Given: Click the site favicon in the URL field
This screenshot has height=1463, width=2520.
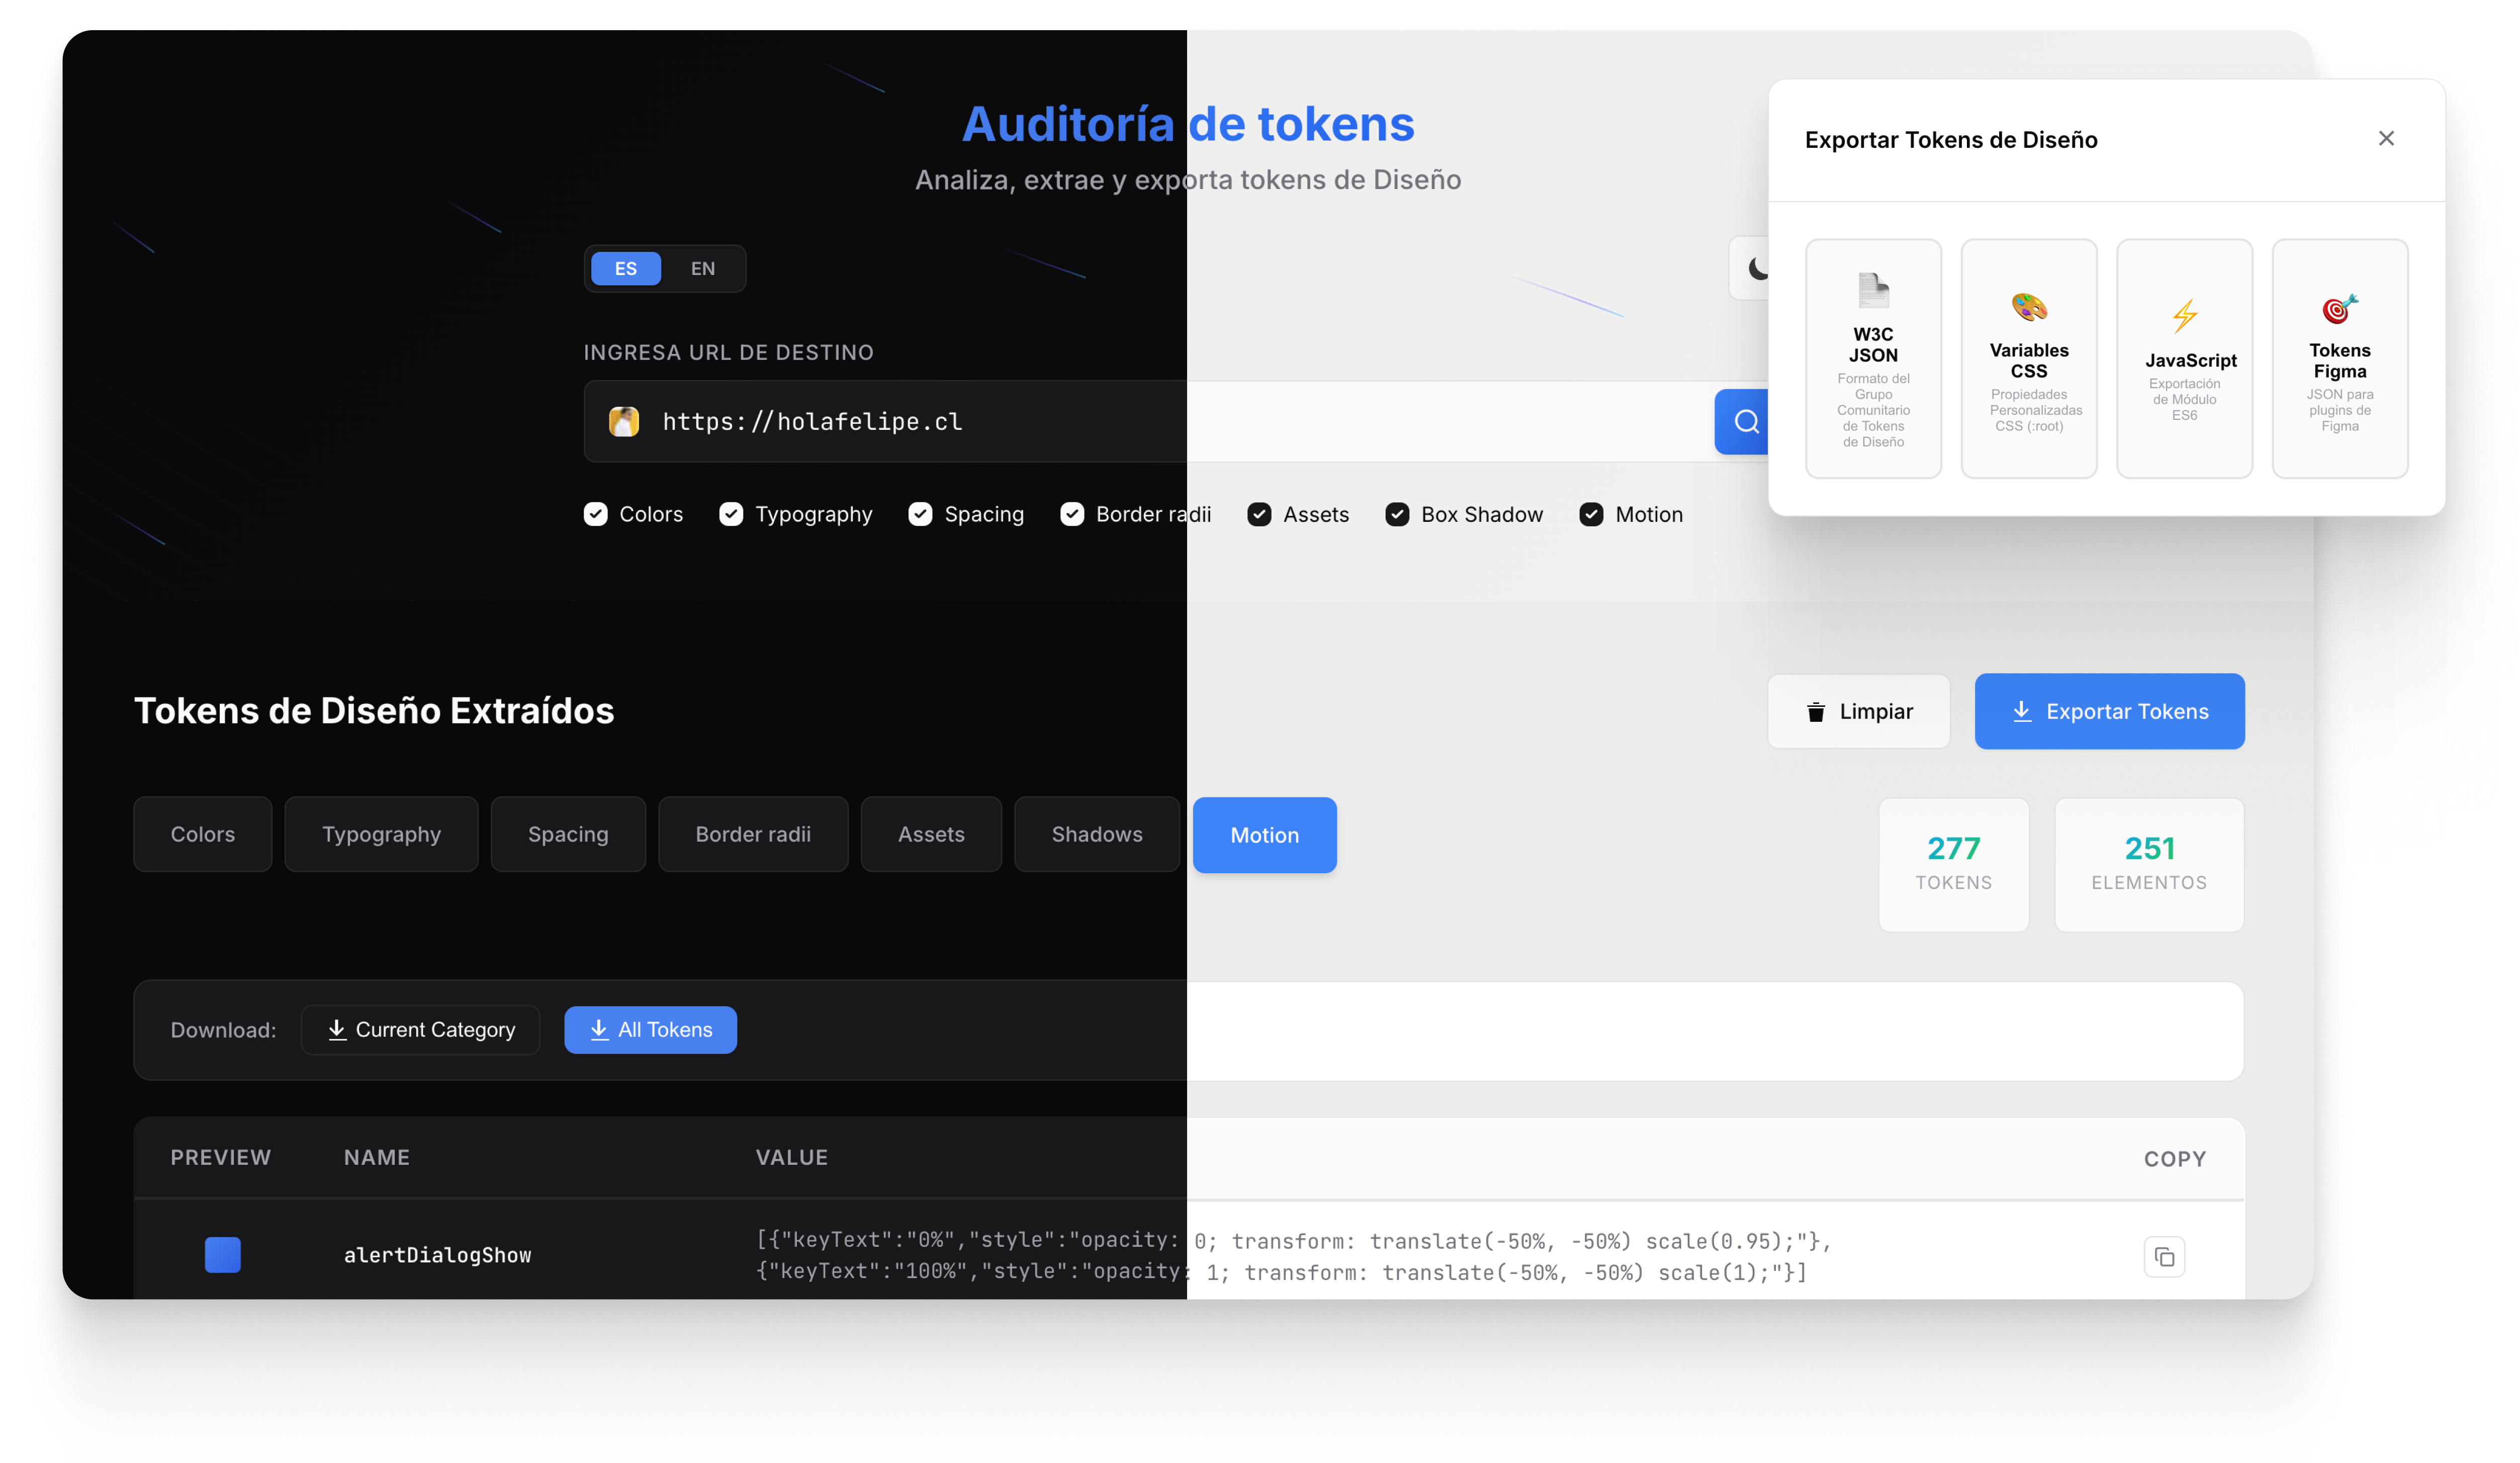Looking at the screenshot, I should 624,421.
